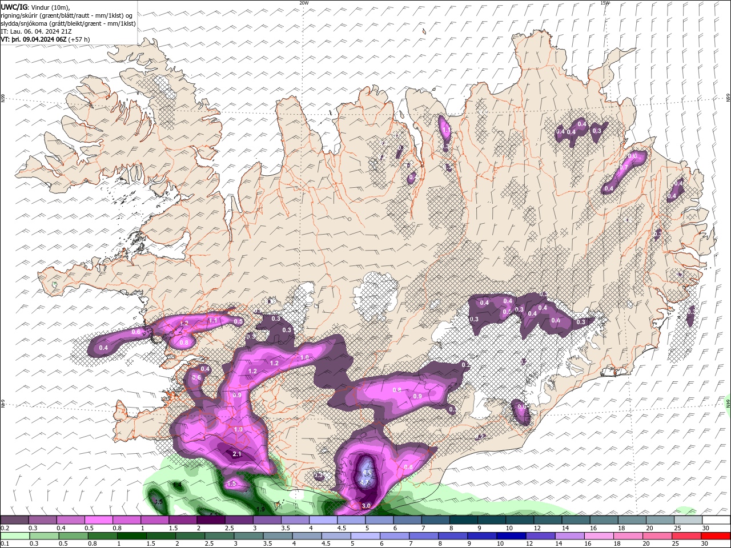Click the "UWC/IG: Vindur (10m)" title line
The width and height of the screenshot is (731, 548).
pos(35,7)
